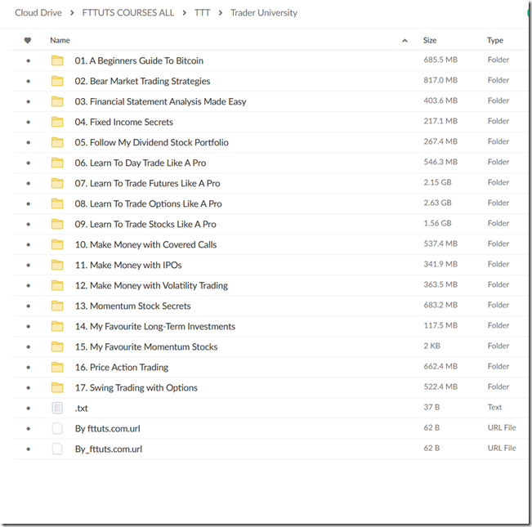Click folder icon for Price Action Trading

click(57, 367)
